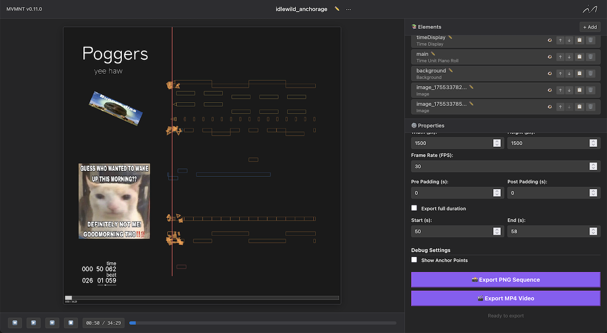Click the project name idlewild_anchorage
Viewport: 607px width, 333px height.
coord(301,9)
